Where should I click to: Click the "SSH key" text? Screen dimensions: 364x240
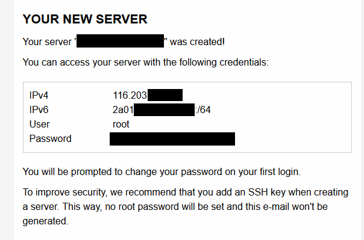[267, 192]
